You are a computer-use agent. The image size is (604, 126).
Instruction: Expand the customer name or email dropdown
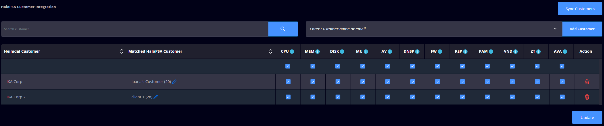point(555,29)
